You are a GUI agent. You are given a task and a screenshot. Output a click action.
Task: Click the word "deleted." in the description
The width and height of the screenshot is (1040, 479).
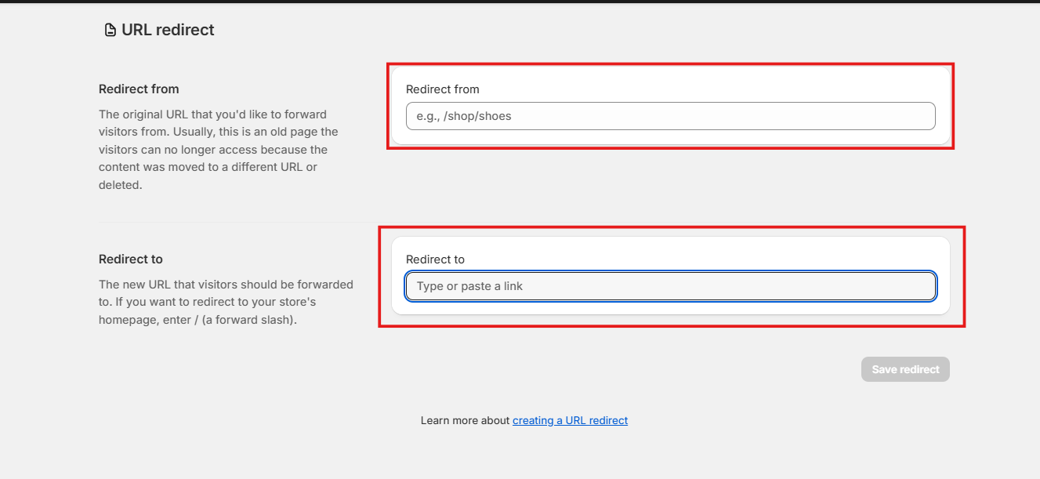tap(120, 186)
